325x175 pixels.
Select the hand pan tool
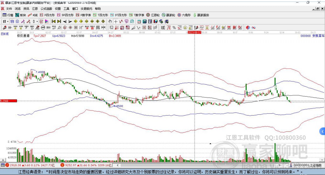coord(110,21)
